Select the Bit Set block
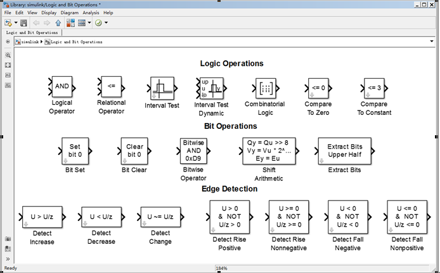Screen dimensions: 440x273 (75, 151)
